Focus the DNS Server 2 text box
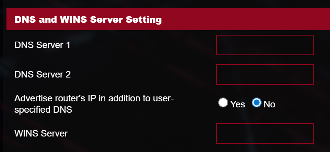 click(x=265, y=74)
